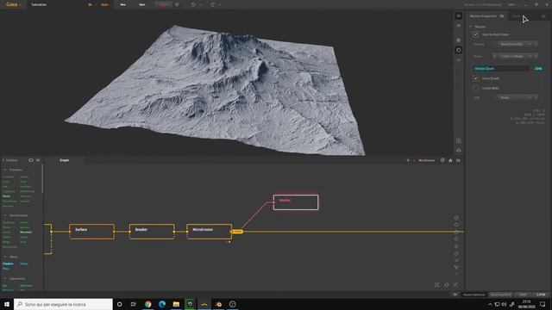Click the Vertex Count slider bar
The width and height of the screenshot is (552, 310).
(501, 69)
